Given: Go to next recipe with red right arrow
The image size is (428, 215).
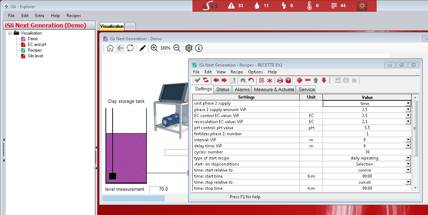Looking at the screenshot, I should tap(224, 80).
